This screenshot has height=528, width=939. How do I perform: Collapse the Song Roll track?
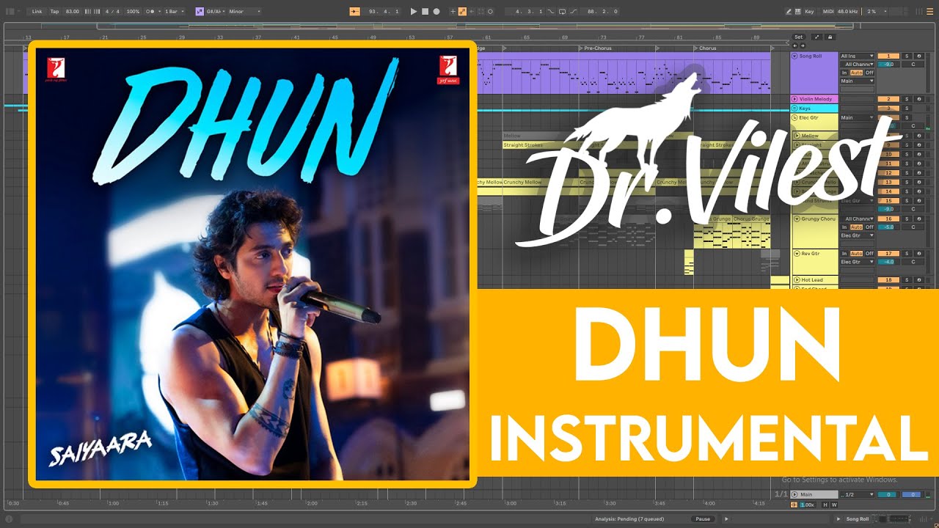click(x=794, y=56)
